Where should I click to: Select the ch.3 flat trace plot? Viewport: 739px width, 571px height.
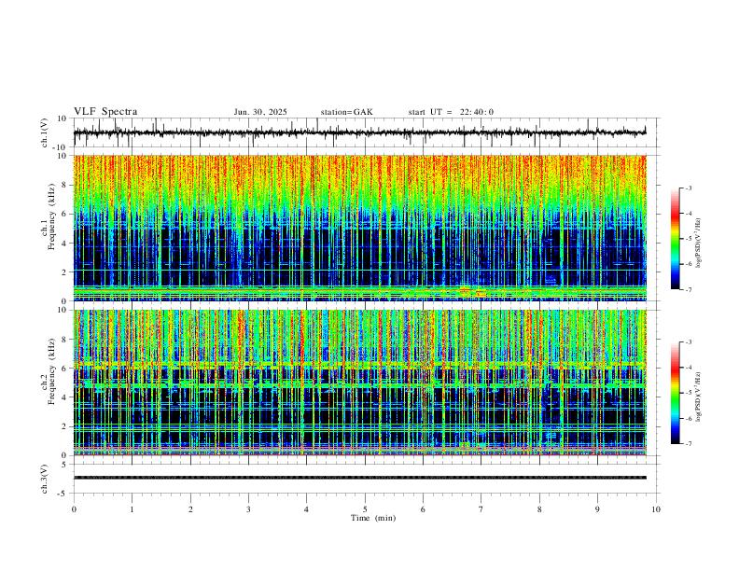point(359,478)
